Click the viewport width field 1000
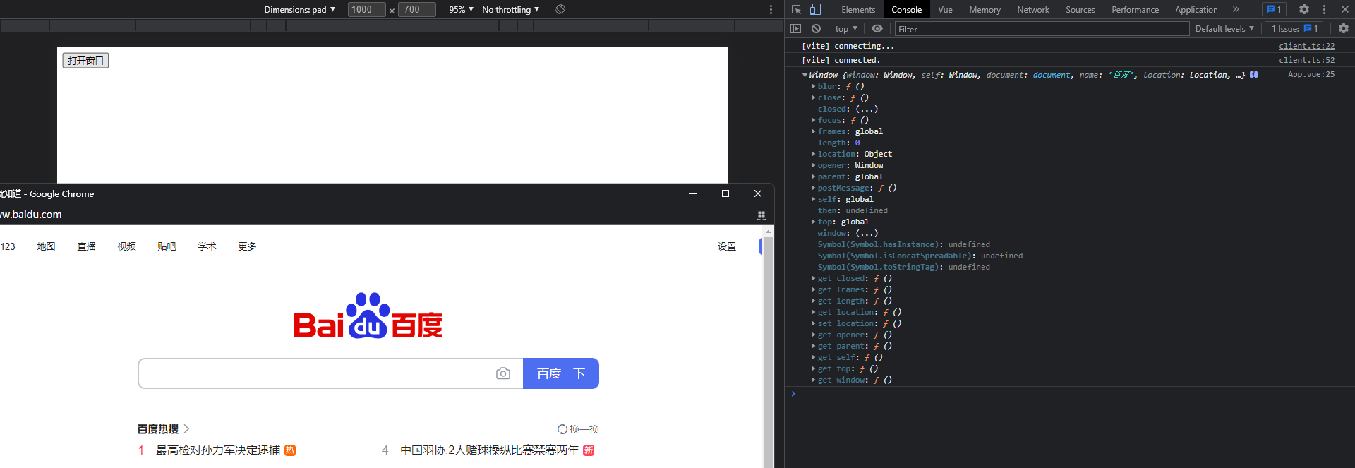Image resolution: width=1355 pixels, height=468 pixels. point(366,9)
